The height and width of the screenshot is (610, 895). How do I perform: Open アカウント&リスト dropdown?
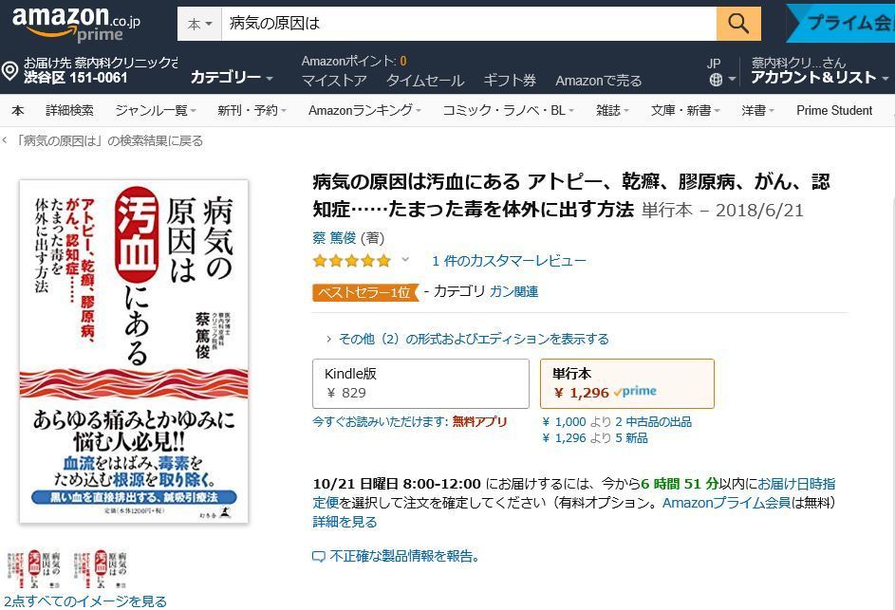(820, 77)
